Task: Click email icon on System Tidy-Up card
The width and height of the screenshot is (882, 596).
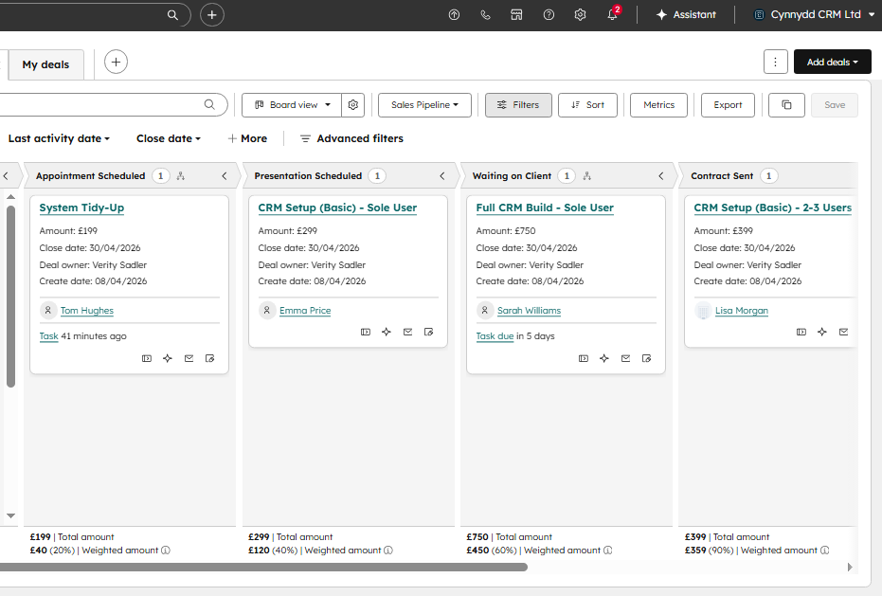Action: 189,358
